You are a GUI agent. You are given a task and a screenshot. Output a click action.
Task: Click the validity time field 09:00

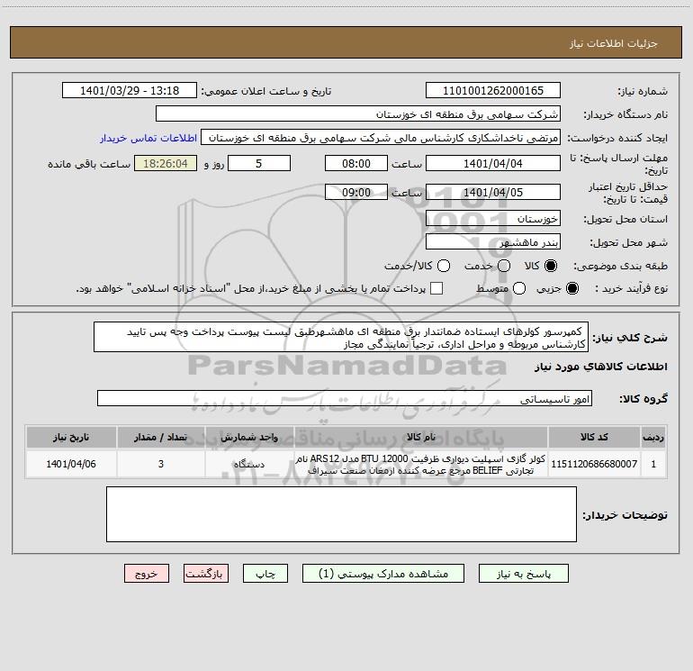pos(356,192)
